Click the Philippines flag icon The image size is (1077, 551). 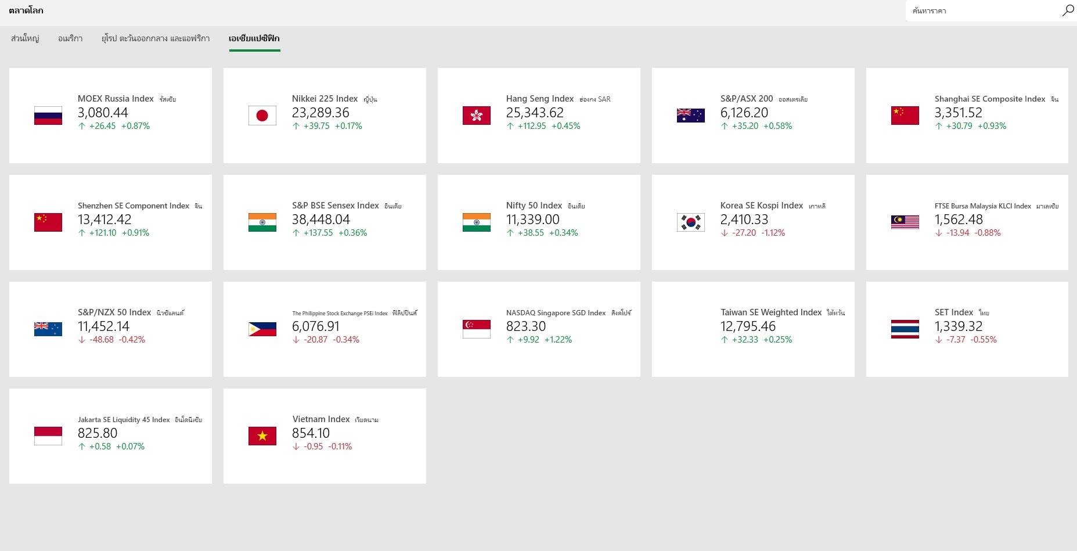click(262, 329)
